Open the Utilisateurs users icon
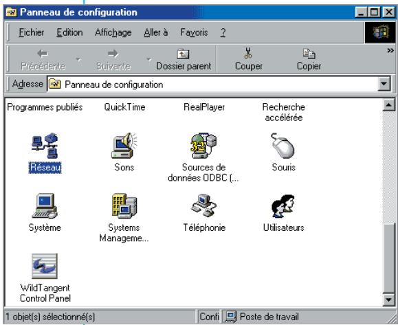 pyautogui.click(x=283, y=205)
